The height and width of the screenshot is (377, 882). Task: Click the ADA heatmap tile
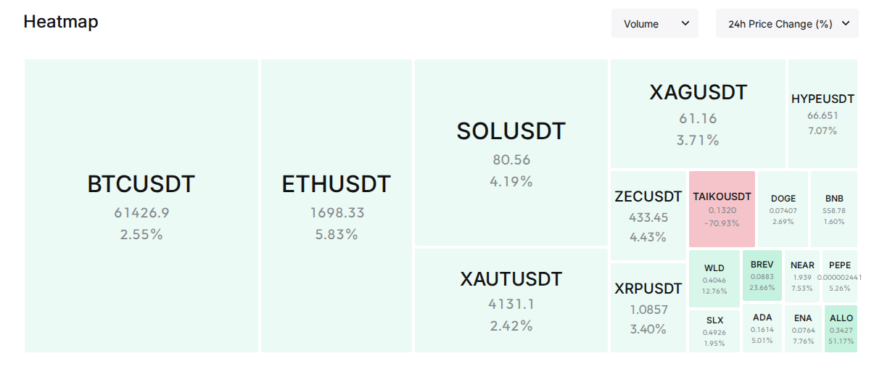[762, 328]
